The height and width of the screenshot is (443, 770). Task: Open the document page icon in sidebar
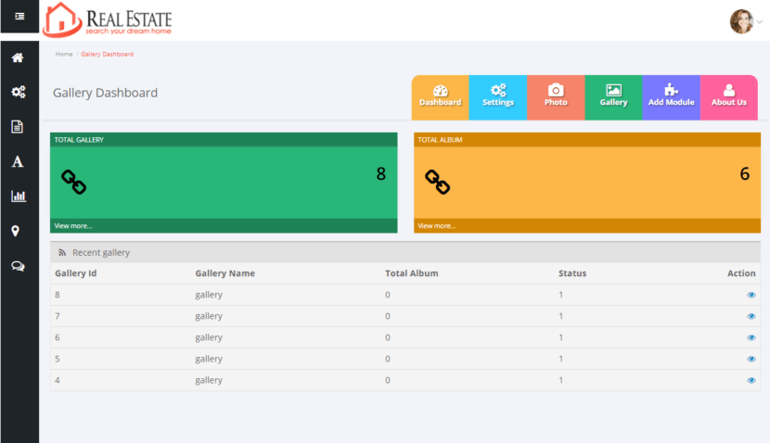tap(18, 127)
